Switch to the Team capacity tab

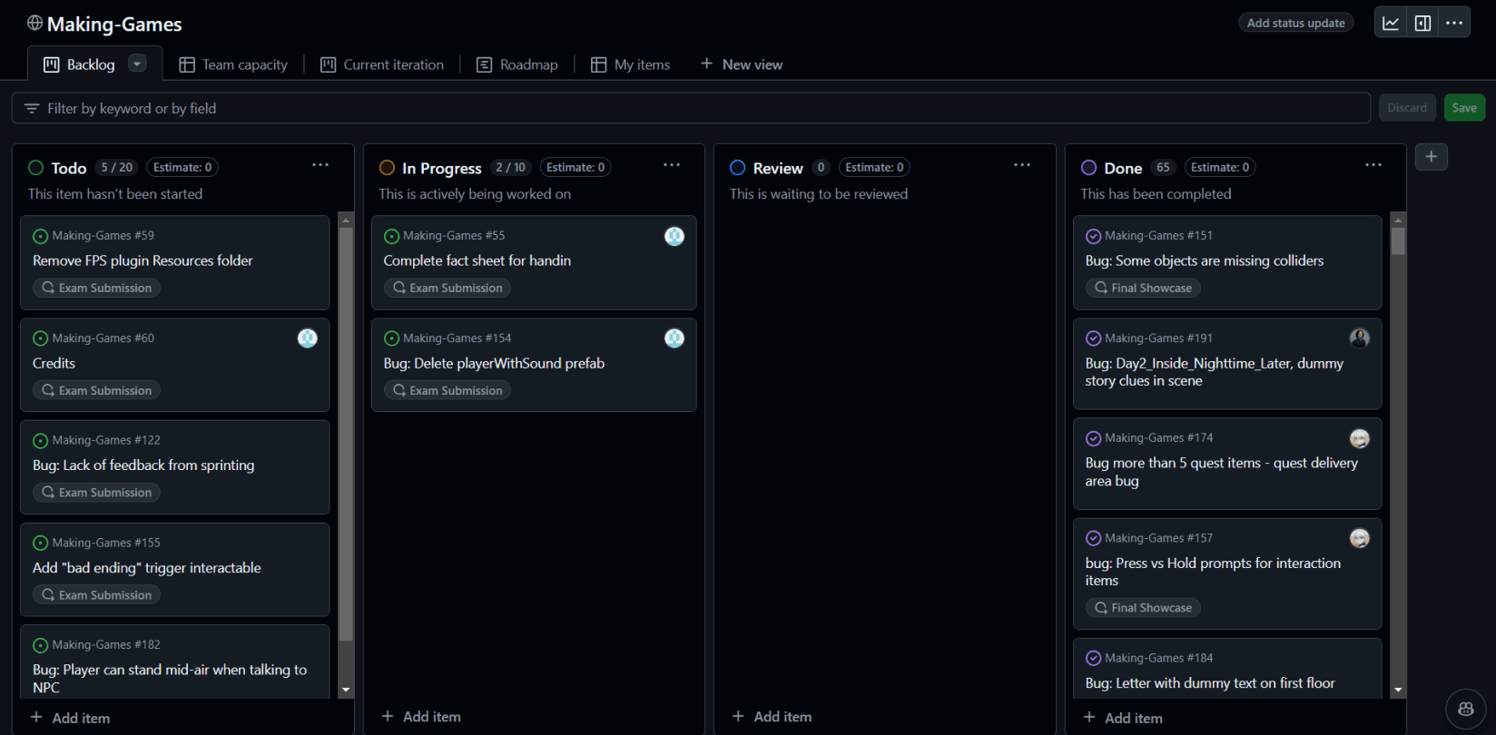tap(233, 64)
